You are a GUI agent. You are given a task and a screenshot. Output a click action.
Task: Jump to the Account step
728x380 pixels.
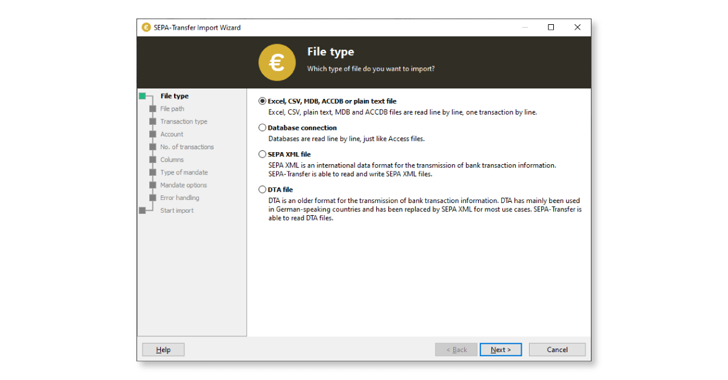point(172,135)
